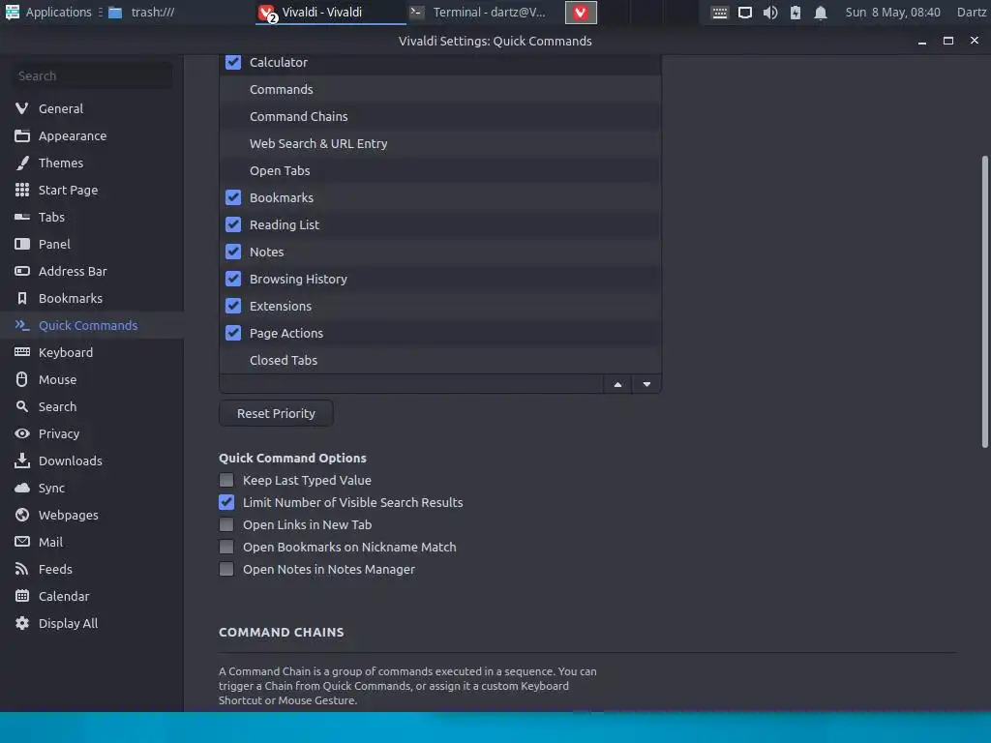Screen dimensions: 991x743
Task: Click the Appearance window icon in sidebar
Action: pos(22,135)
